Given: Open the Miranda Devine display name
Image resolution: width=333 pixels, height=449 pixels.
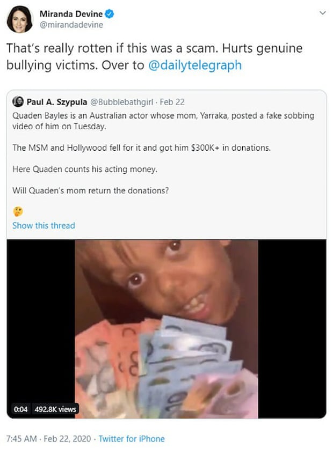Looking at the screenshot, I should [x=71, y=14].
